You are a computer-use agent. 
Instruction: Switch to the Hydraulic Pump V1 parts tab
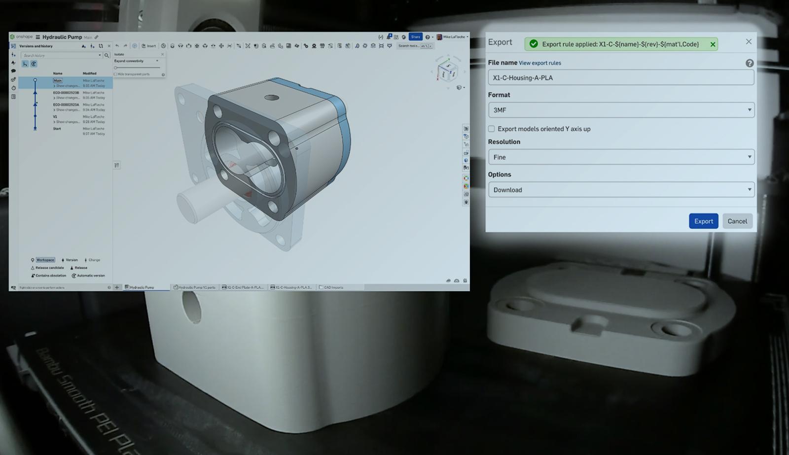click(195, 287)
